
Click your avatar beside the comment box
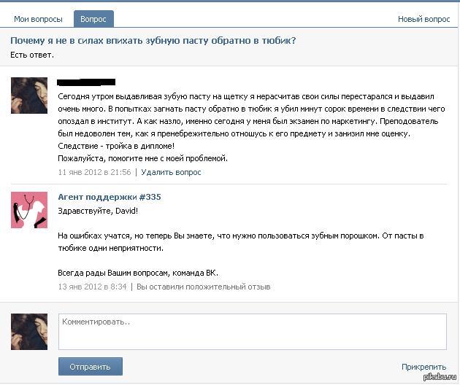click(29, 332)
